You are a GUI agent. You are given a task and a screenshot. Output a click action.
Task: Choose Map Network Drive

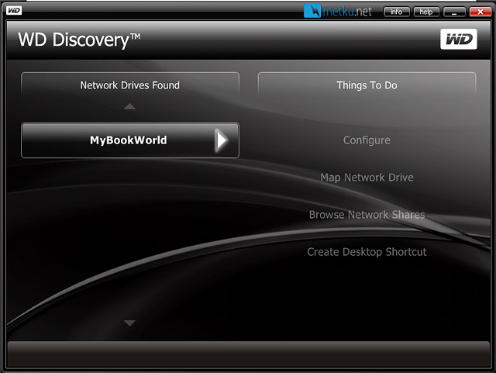pyautogui.click(x=367, y=178)
